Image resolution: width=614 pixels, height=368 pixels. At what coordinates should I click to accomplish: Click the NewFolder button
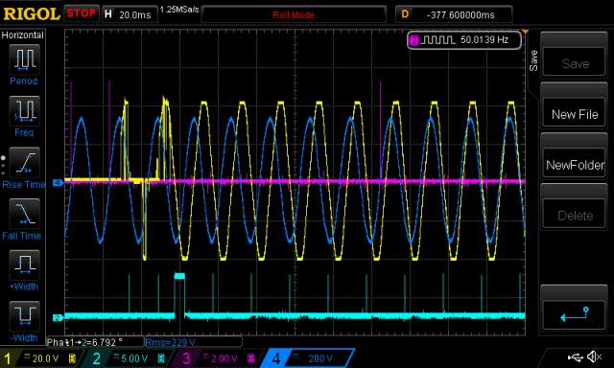tap(575, 165)
